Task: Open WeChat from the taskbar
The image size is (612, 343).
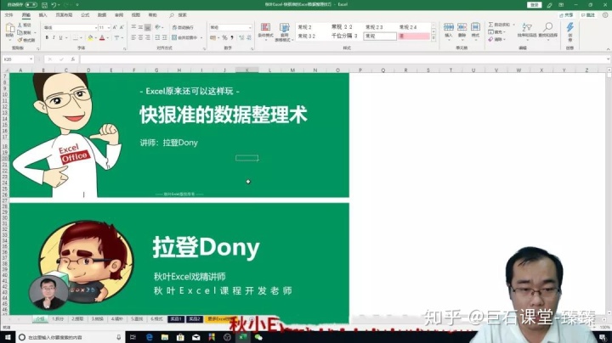Action: click(258, 337)
